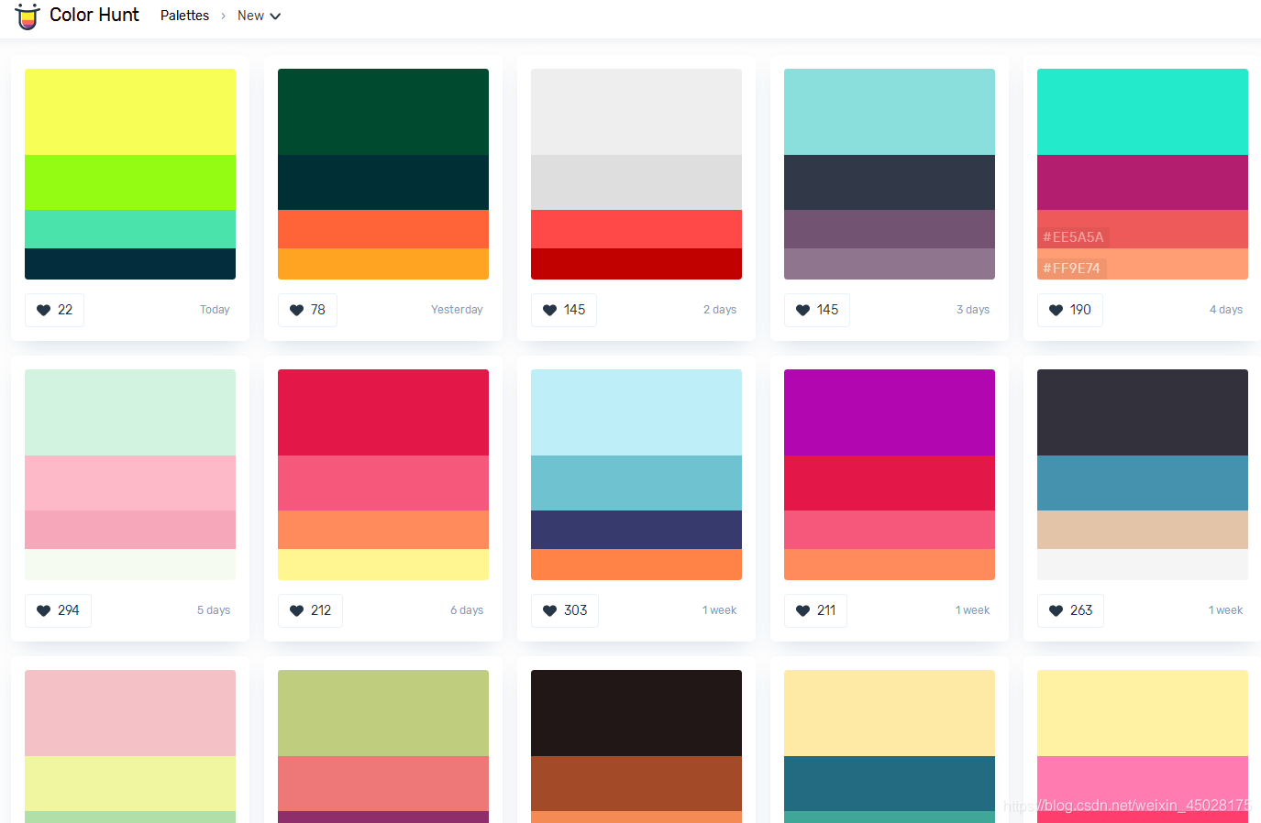This screenshot has width=1261, height=823.
Task: Select the magenta swatch in 4 days palette
Action: click(x=1143, y=182)
